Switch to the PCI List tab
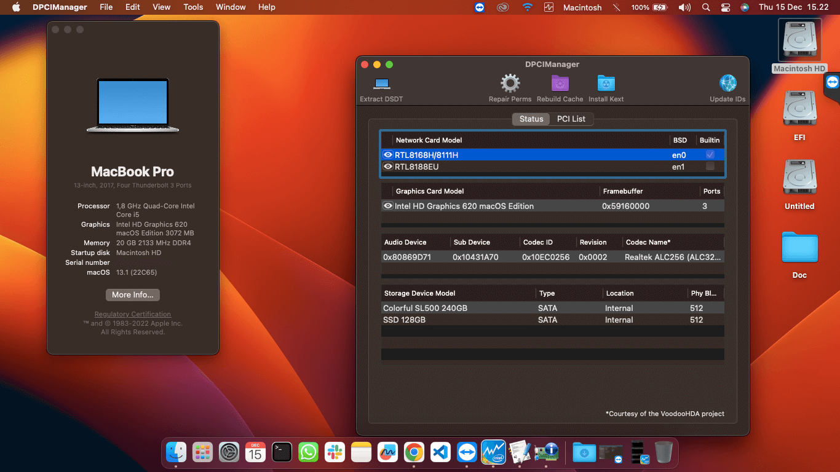This screenshot has height=472, width=840. point(571,119)
